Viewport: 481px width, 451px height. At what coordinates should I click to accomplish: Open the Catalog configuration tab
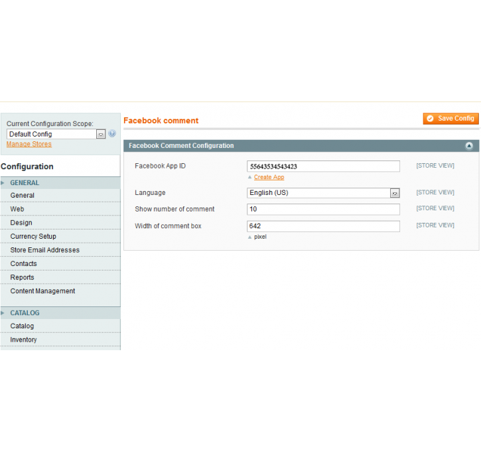click(60, 326)
